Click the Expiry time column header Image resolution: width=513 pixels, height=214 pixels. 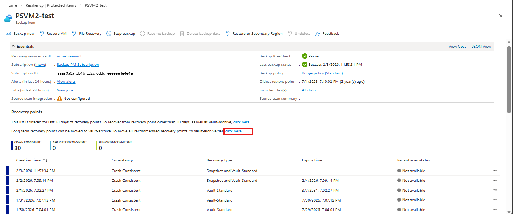tap(312, 160)
